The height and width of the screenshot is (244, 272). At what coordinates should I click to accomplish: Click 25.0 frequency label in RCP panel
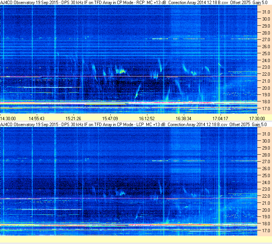click(266, 54)
